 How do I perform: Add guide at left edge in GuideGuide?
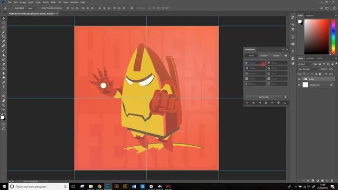pyautogui.click(x=248, y=103)
